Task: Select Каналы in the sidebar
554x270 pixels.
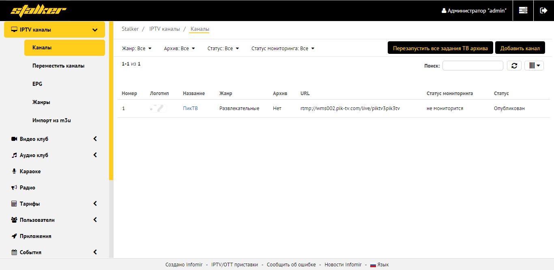Action: coord(64,48)
